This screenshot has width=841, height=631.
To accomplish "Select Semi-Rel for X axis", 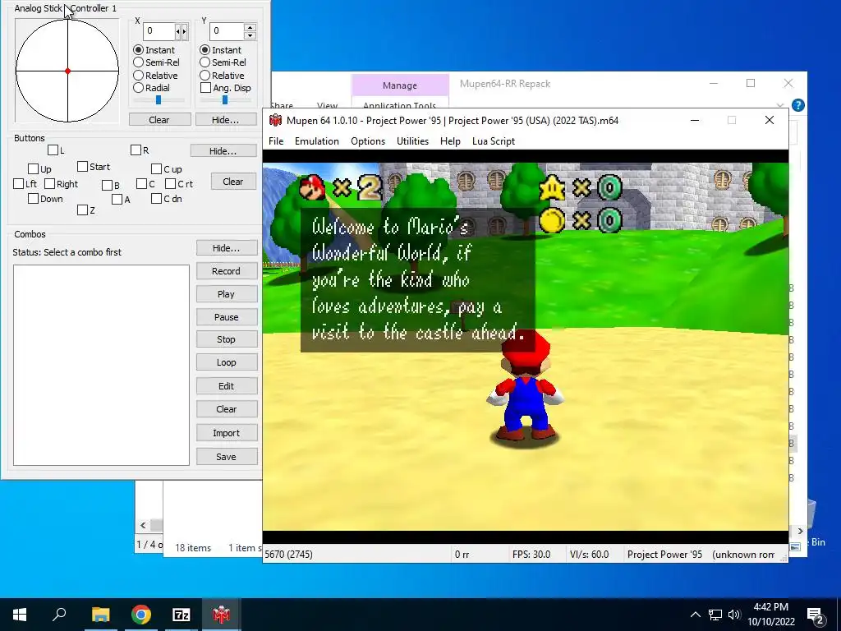I will pos(138,62).
